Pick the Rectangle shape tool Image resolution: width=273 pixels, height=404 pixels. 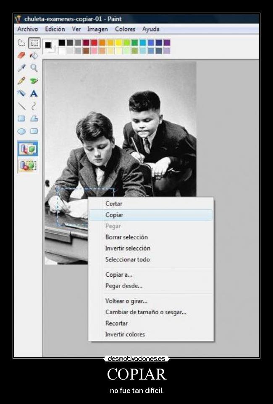point(21,118)
